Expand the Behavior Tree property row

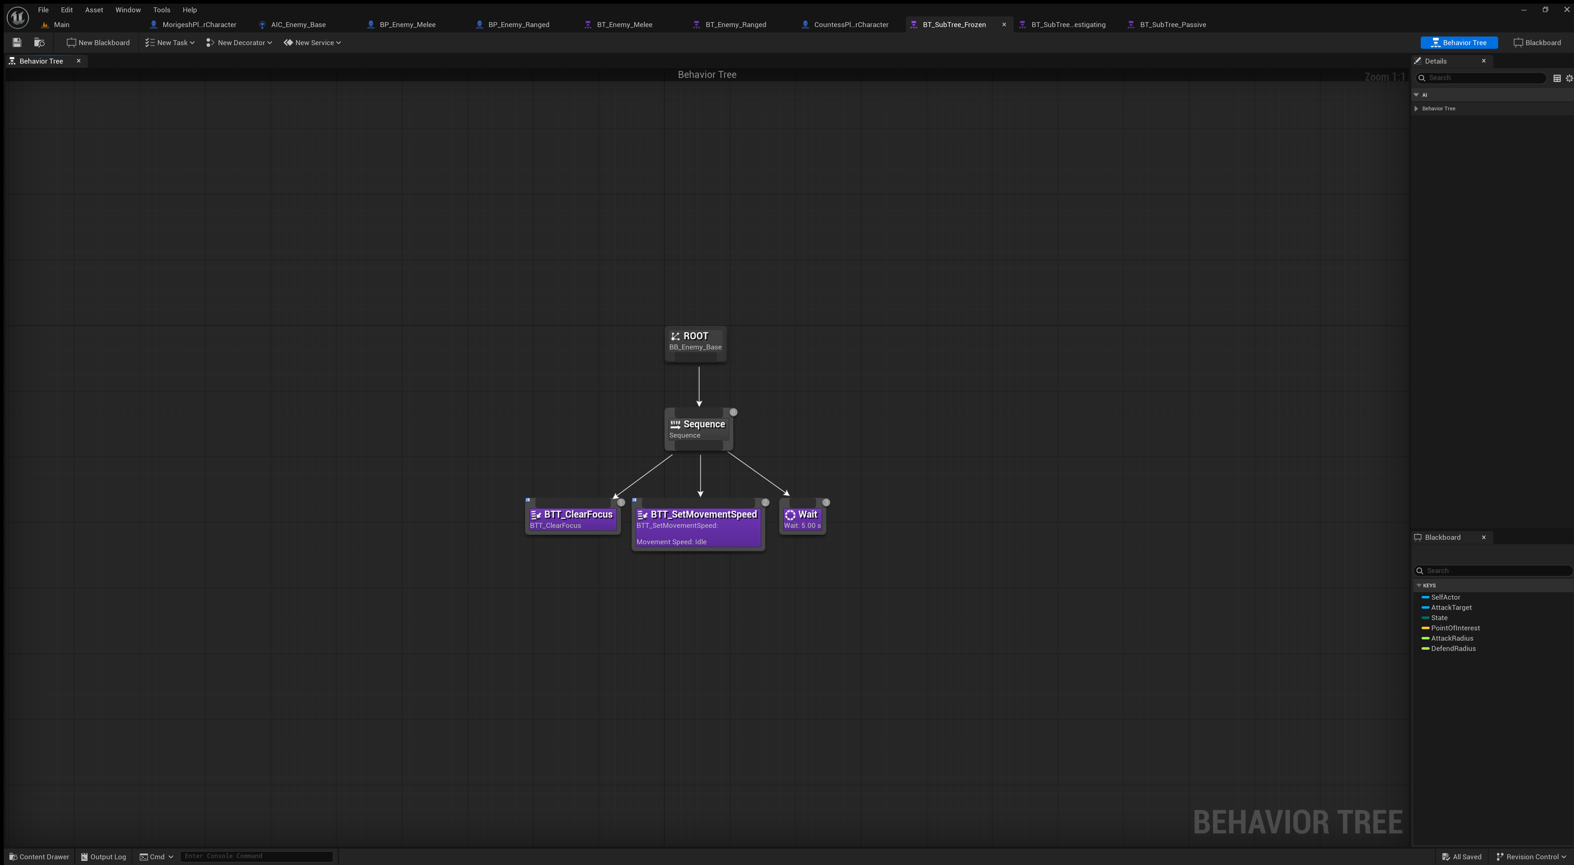coord(1416,109)
